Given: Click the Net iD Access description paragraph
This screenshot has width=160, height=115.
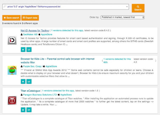Looking at the screenshot, I should [x=87, y=41].
